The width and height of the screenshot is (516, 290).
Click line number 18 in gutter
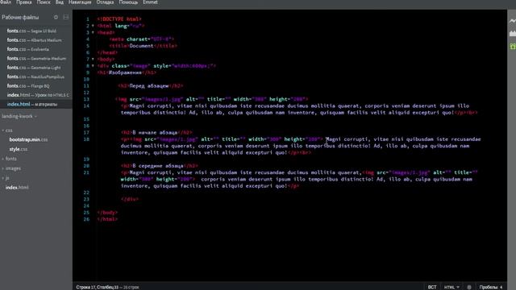86,139
